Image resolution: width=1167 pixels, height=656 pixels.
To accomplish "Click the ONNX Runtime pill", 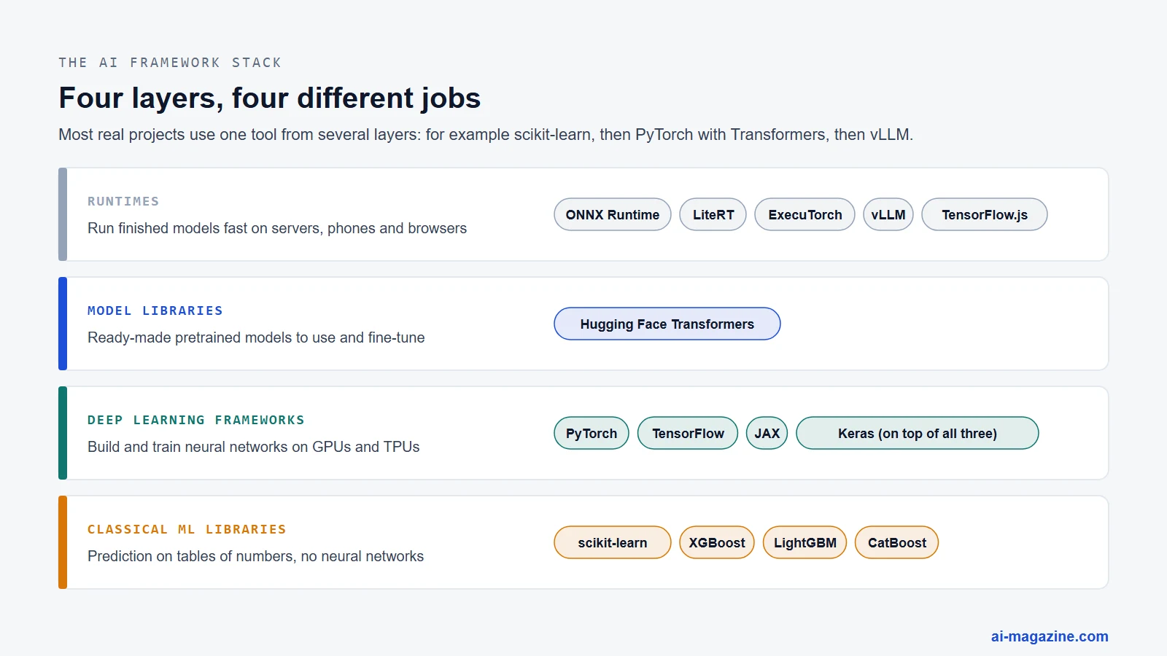I will click(x=613, y=214).
